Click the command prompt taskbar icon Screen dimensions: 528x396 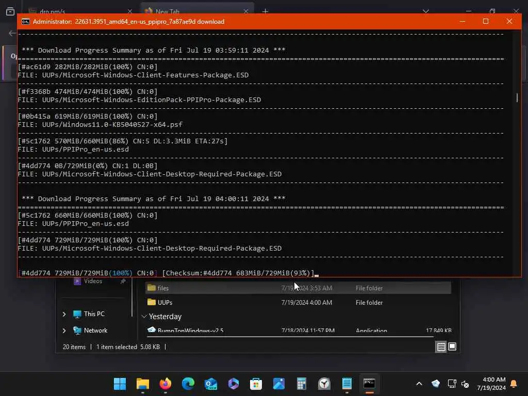click(369, 384)
